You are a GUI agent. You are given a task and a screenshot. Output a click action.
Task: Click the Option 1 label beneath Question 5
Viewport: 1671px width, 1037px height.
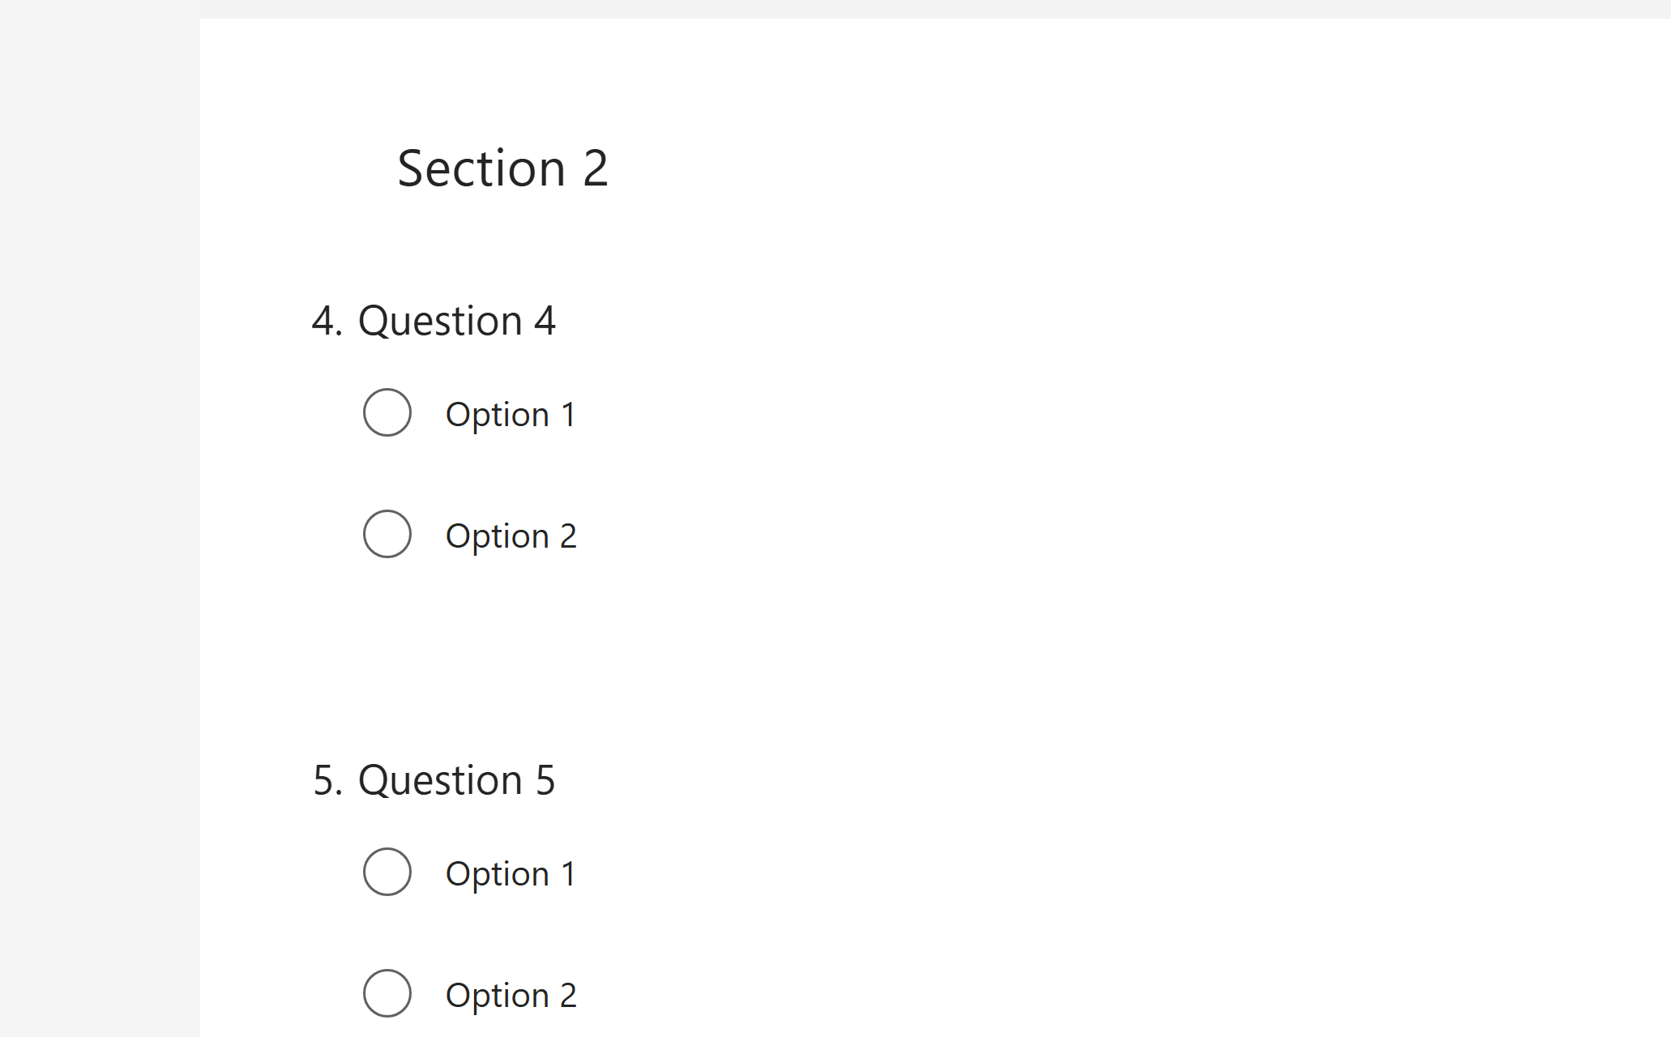511,873
